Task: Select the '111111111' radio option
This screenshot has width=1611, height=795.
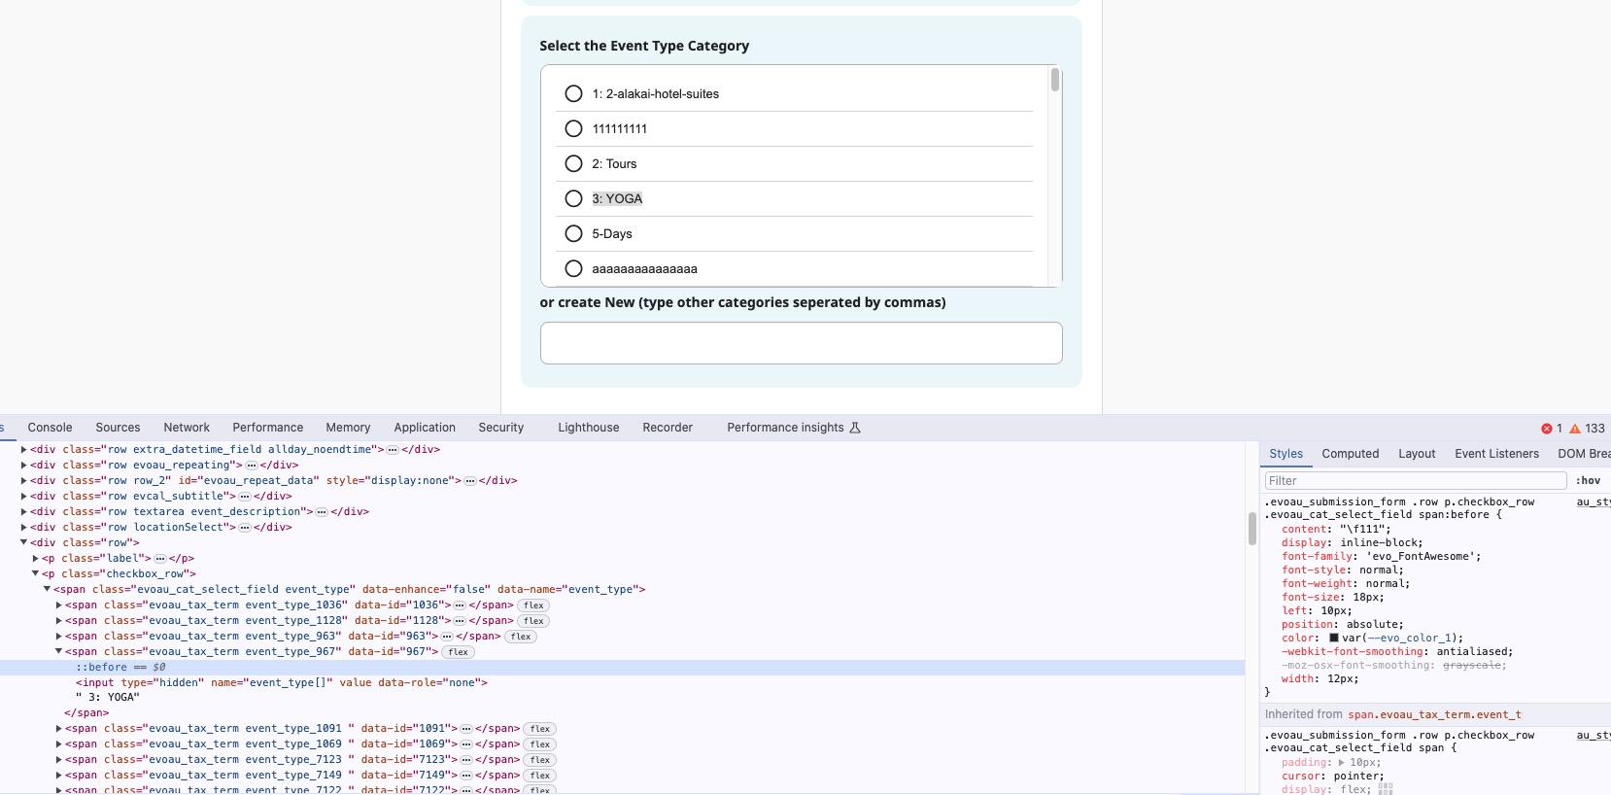Action: 573,129
